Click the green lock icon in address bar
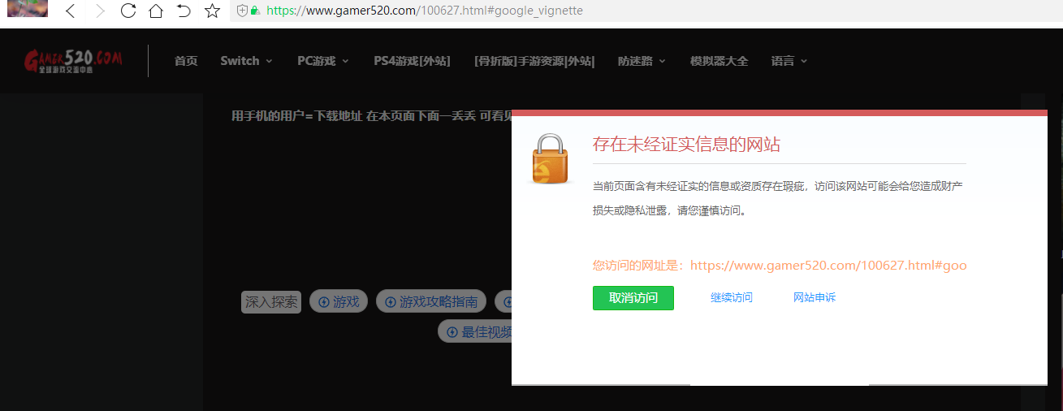1063x411 pixels. [x=255, y=11]
